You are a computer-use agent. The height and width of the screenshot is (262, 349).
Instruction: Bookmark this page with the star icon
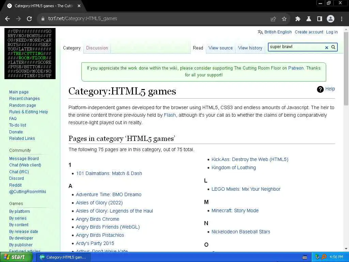(284, 19)
